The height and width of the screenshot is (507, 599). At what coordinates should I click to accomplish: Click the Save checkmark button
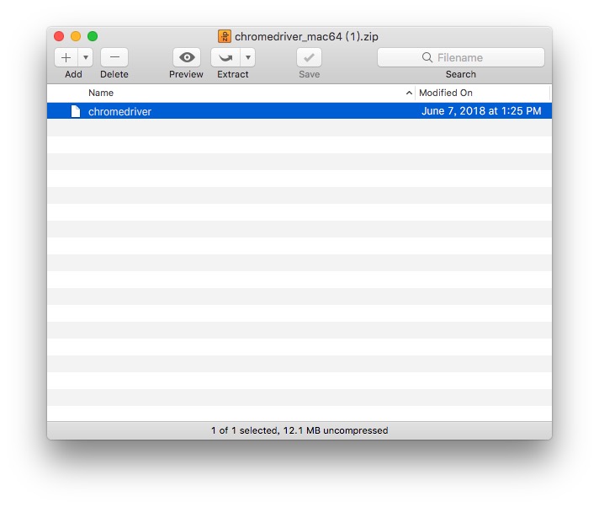click(309, 57)
